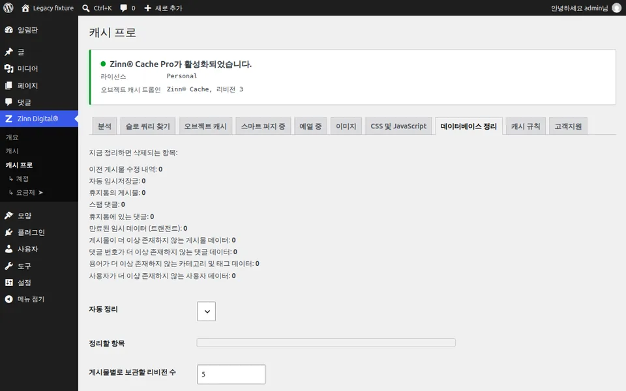
Task: Click the 자동 임시저장글: 0 line
Action: 117,181
